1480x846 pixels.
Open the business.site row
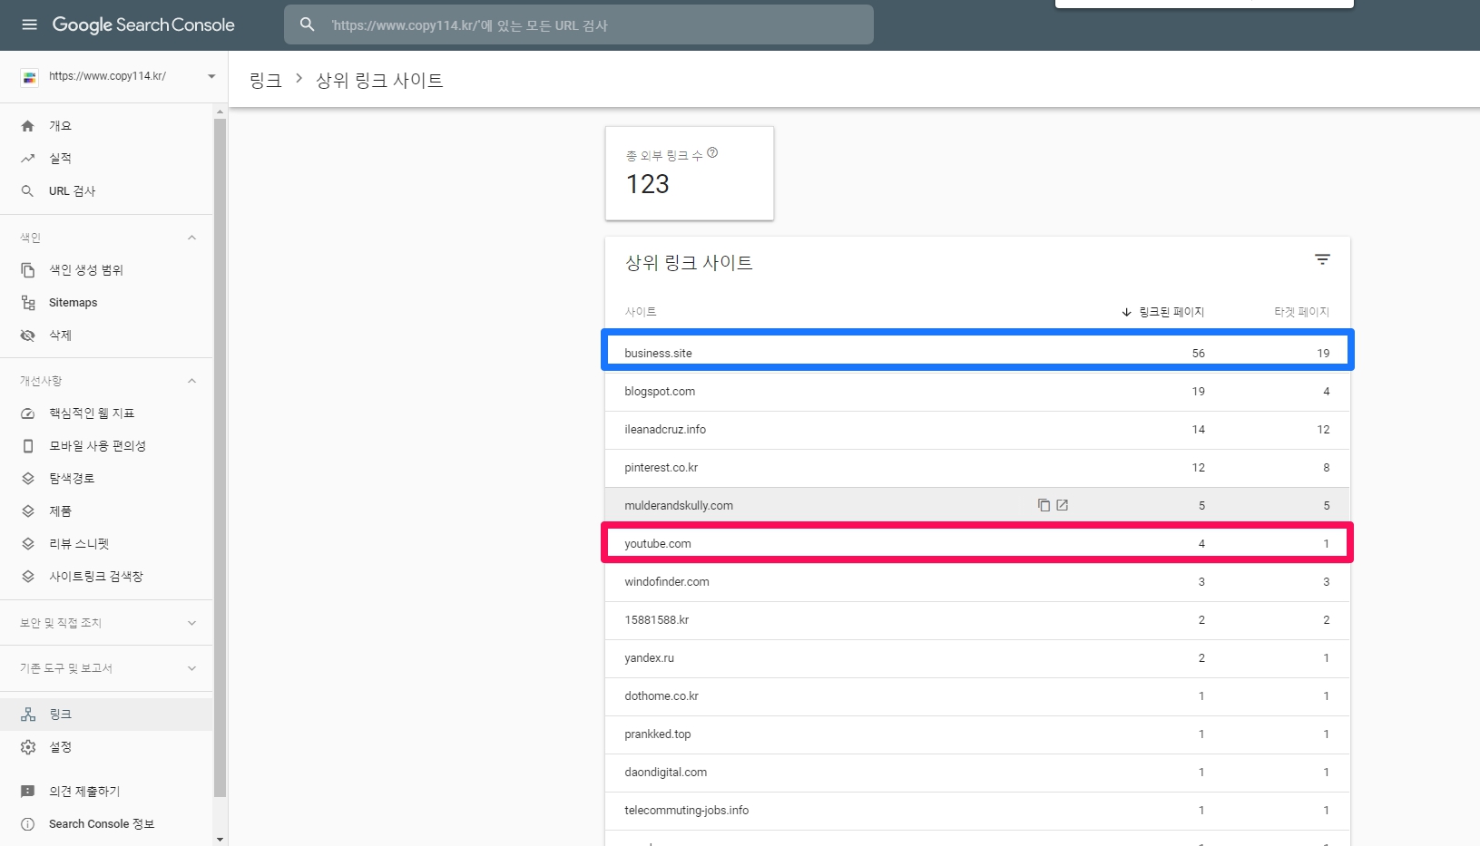977,354
